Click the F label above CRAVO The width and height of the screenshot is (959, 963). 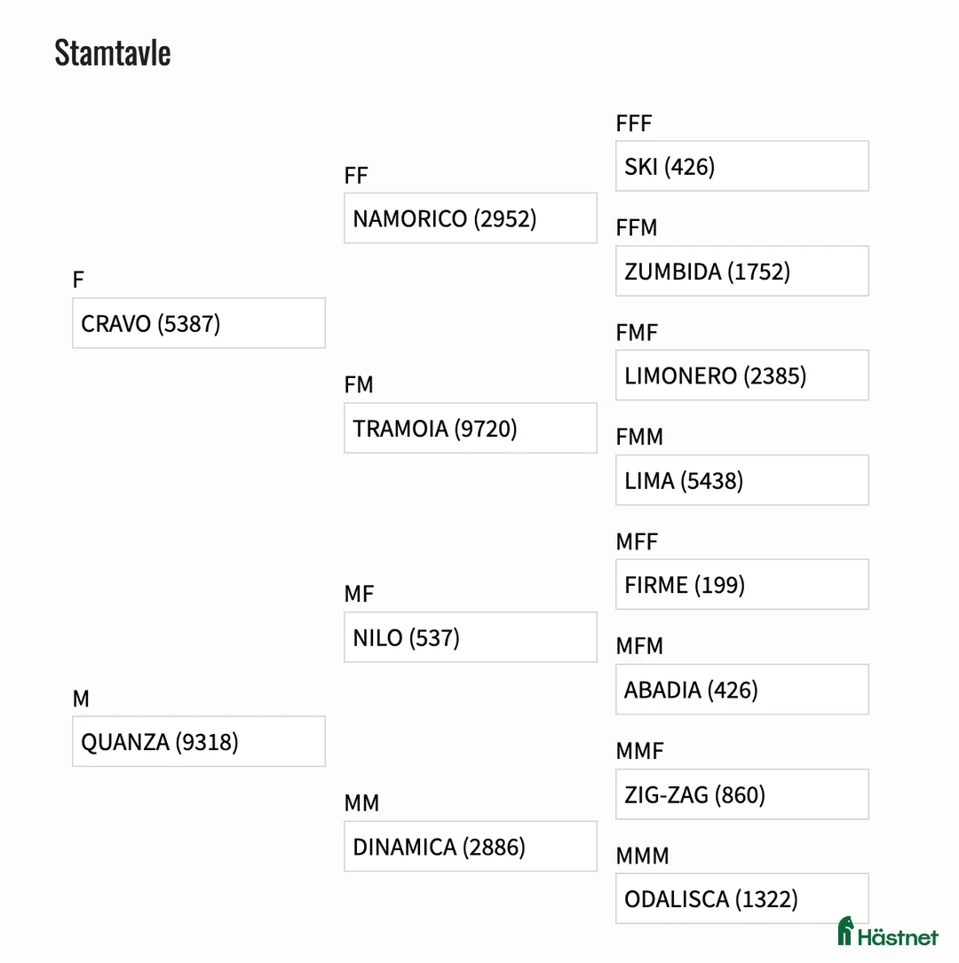pyautogui.click(x=78, y=280)
